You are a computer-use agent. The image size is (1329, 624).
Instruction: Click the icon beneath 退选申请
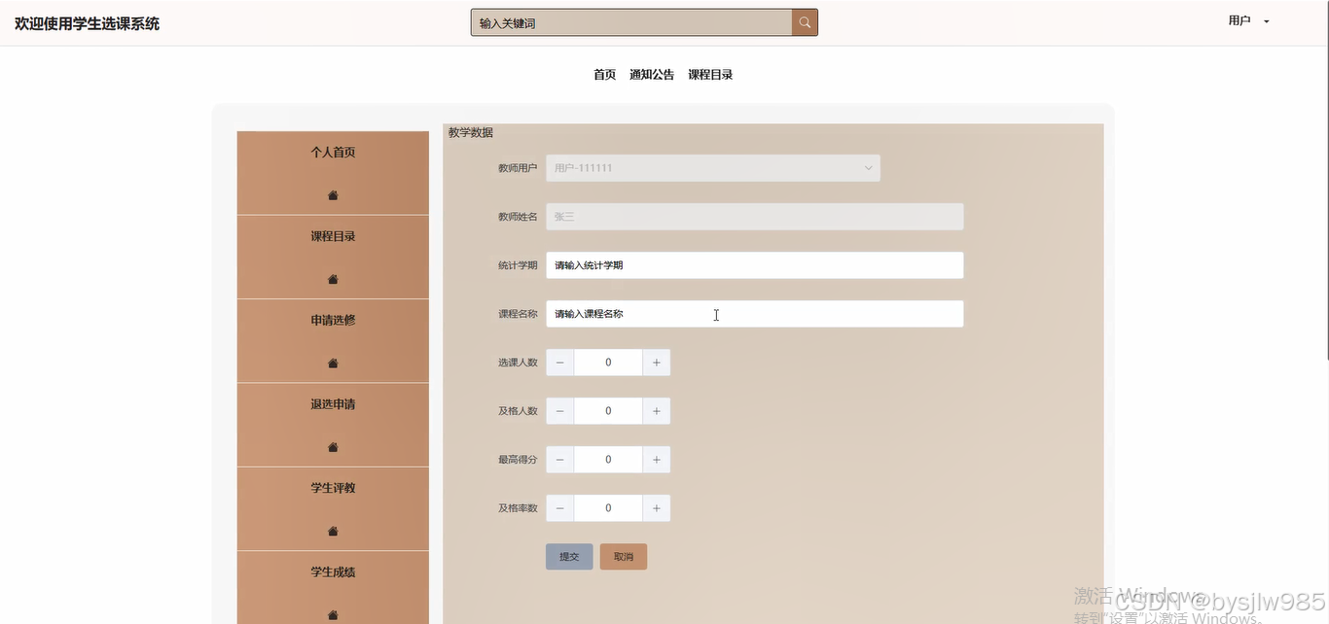[x=332, y=447]
